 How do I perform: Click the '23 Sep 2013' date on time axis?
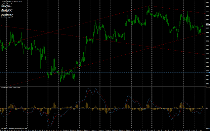coord(3,130)
